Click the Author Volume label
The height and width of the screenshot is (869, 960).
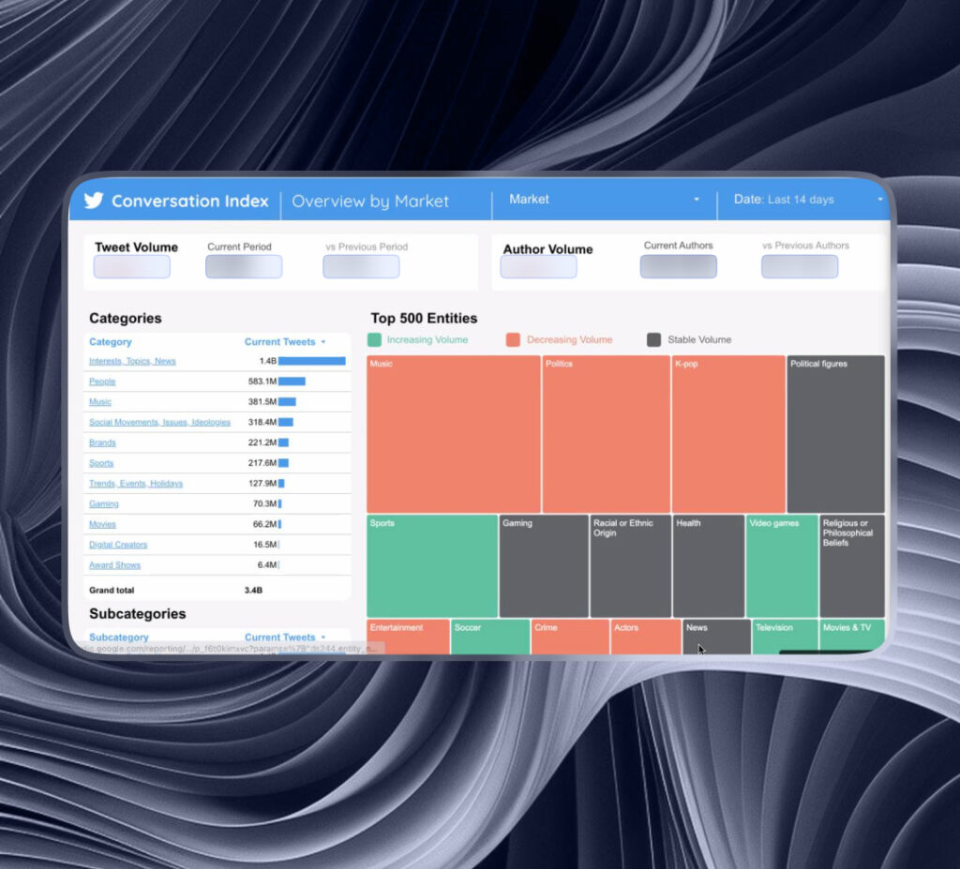tap(547, 249)
